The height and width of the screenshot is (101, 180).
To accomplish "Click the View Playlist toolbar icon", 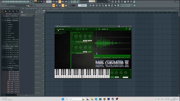I will 90,5.
